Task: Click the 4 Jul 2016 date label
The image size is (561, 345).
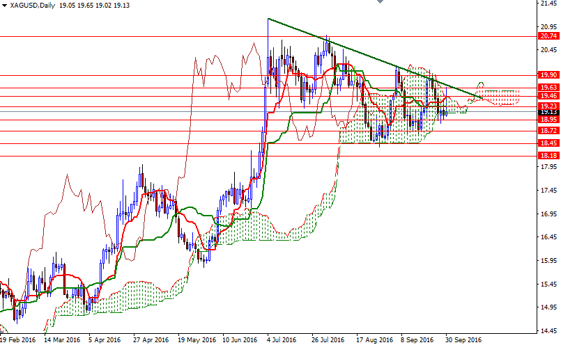Action: click(282, 339)
